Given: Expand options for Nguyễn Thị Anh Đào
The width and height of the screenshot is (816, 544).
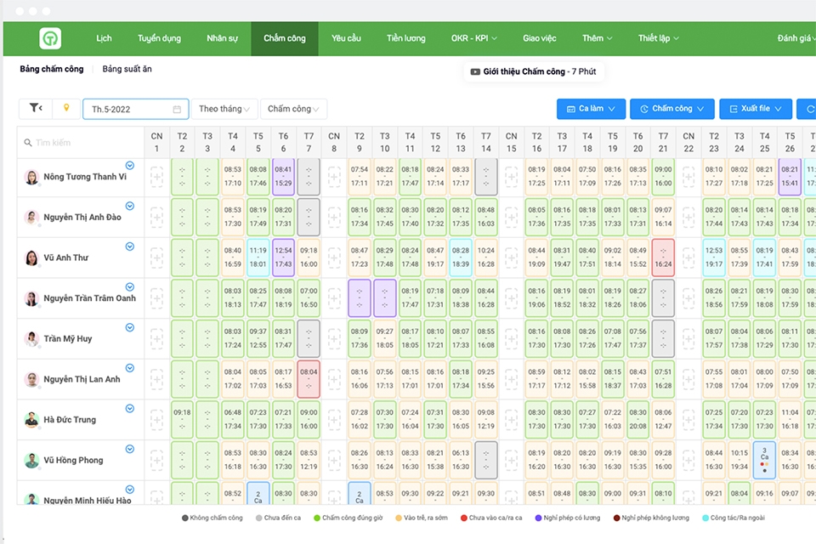Looking at the screenshot, I should 130,207.
